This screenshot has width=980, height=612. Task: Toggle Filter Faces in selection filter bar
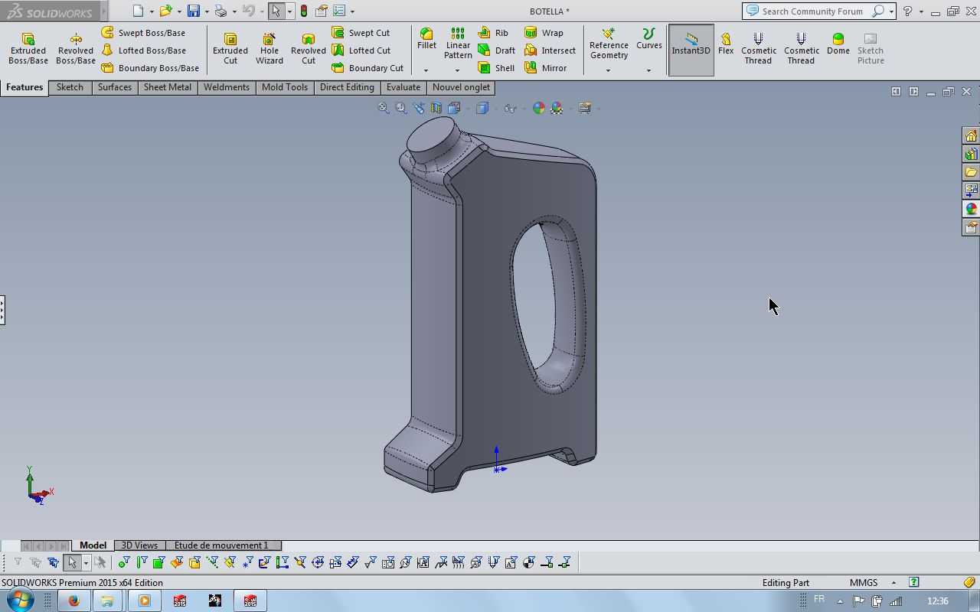click(159, 563)
